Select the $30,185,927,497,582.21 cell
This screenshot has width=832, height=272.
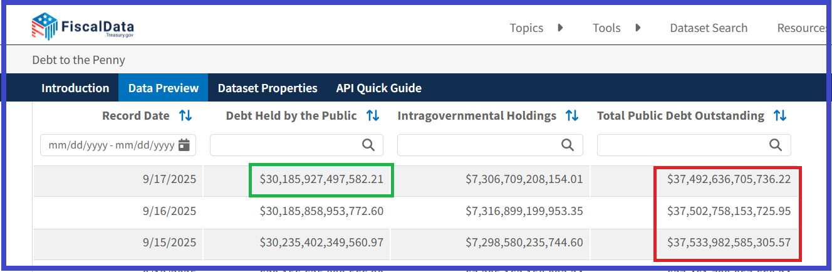point(321,179)
